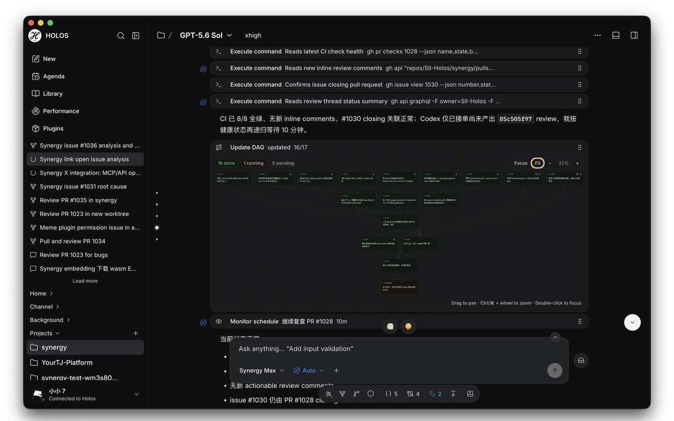Viewport: 674px width, 421px height.
Task: Open search in the HOLOS sidebar
Action: 121,36
